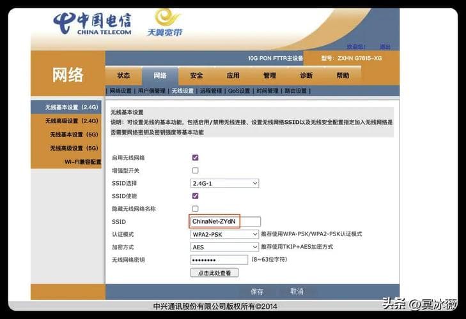Image resolution: width=466 pixels, height=319 pixels.
Task: Open the 认证模式 dropdown showing WPA2-PSK
Action: 224,234
